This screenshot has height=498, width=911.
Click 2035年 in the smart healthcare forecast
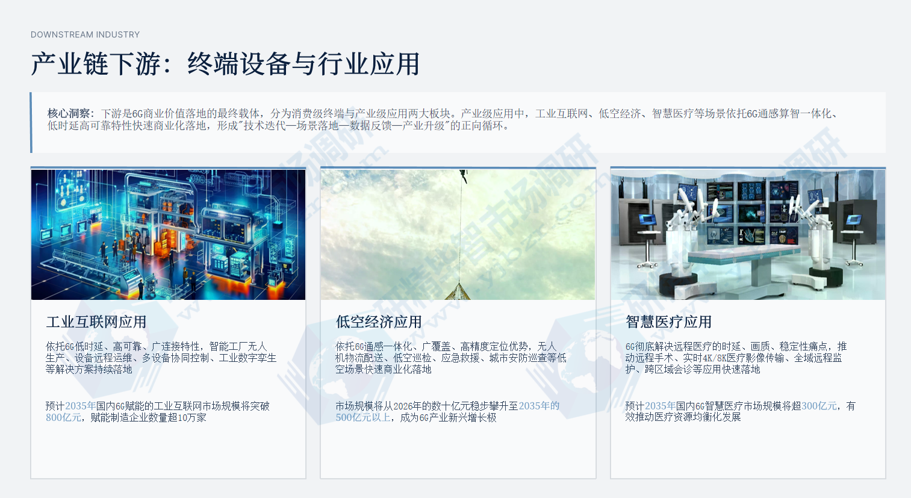tap(661, 406)
